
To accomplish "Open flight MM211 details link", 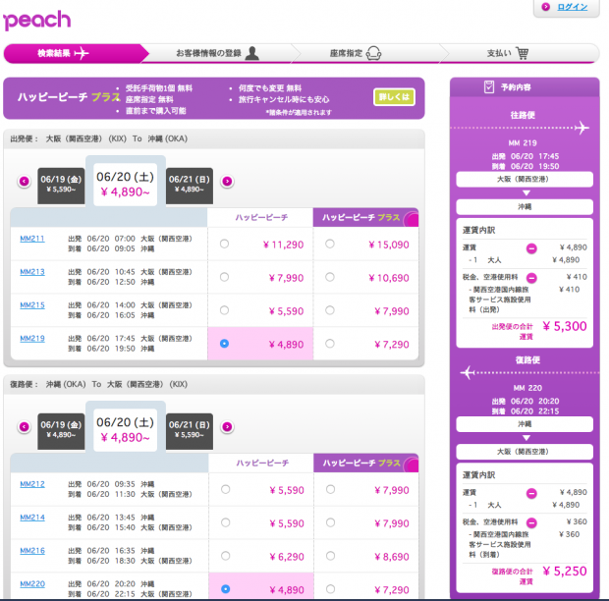I will point(32,239).
